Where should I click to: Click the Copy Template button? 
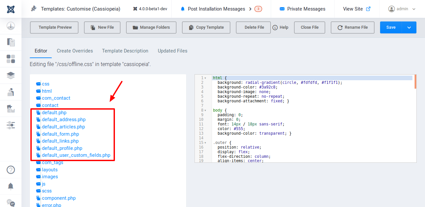pyautogui.click(x=206, y=27)
